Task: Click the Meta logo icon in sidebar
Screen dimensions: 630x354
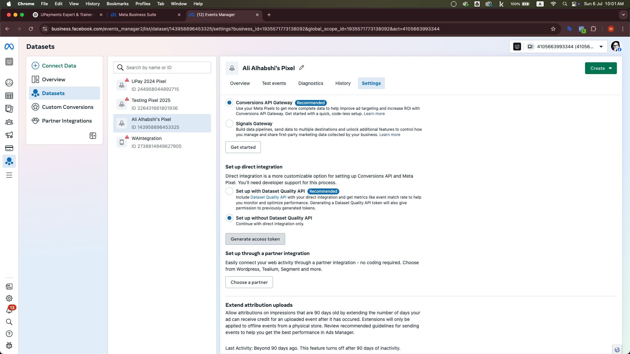Action: [9, 47]
